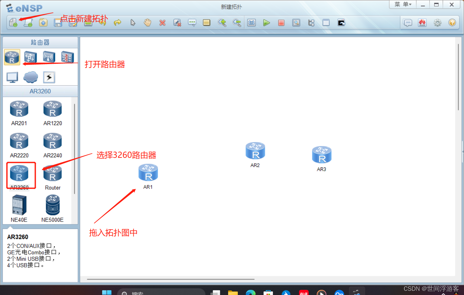Select router AR3 on the canvas
The height and width of the screenshot is (295, 464).
[x=322, y=155]
